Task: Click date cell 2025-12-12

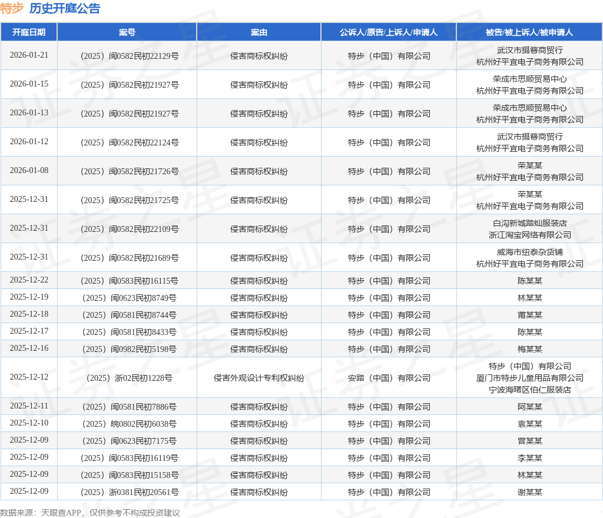Action: pos(29,377)
